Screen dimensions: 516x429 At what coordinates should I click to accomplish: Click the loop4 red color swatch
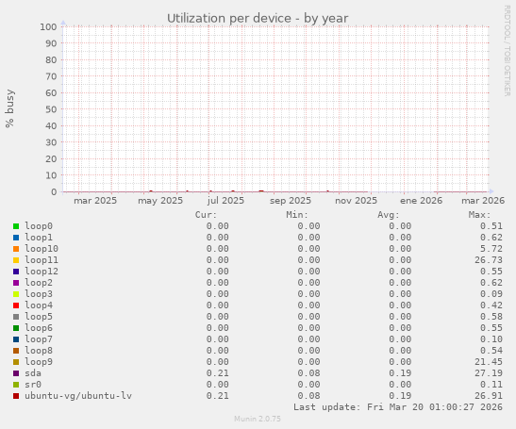click(16, 305)
